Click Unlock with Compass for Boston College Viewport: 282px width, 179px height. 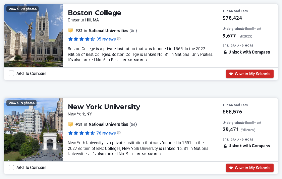click(249, 52)
